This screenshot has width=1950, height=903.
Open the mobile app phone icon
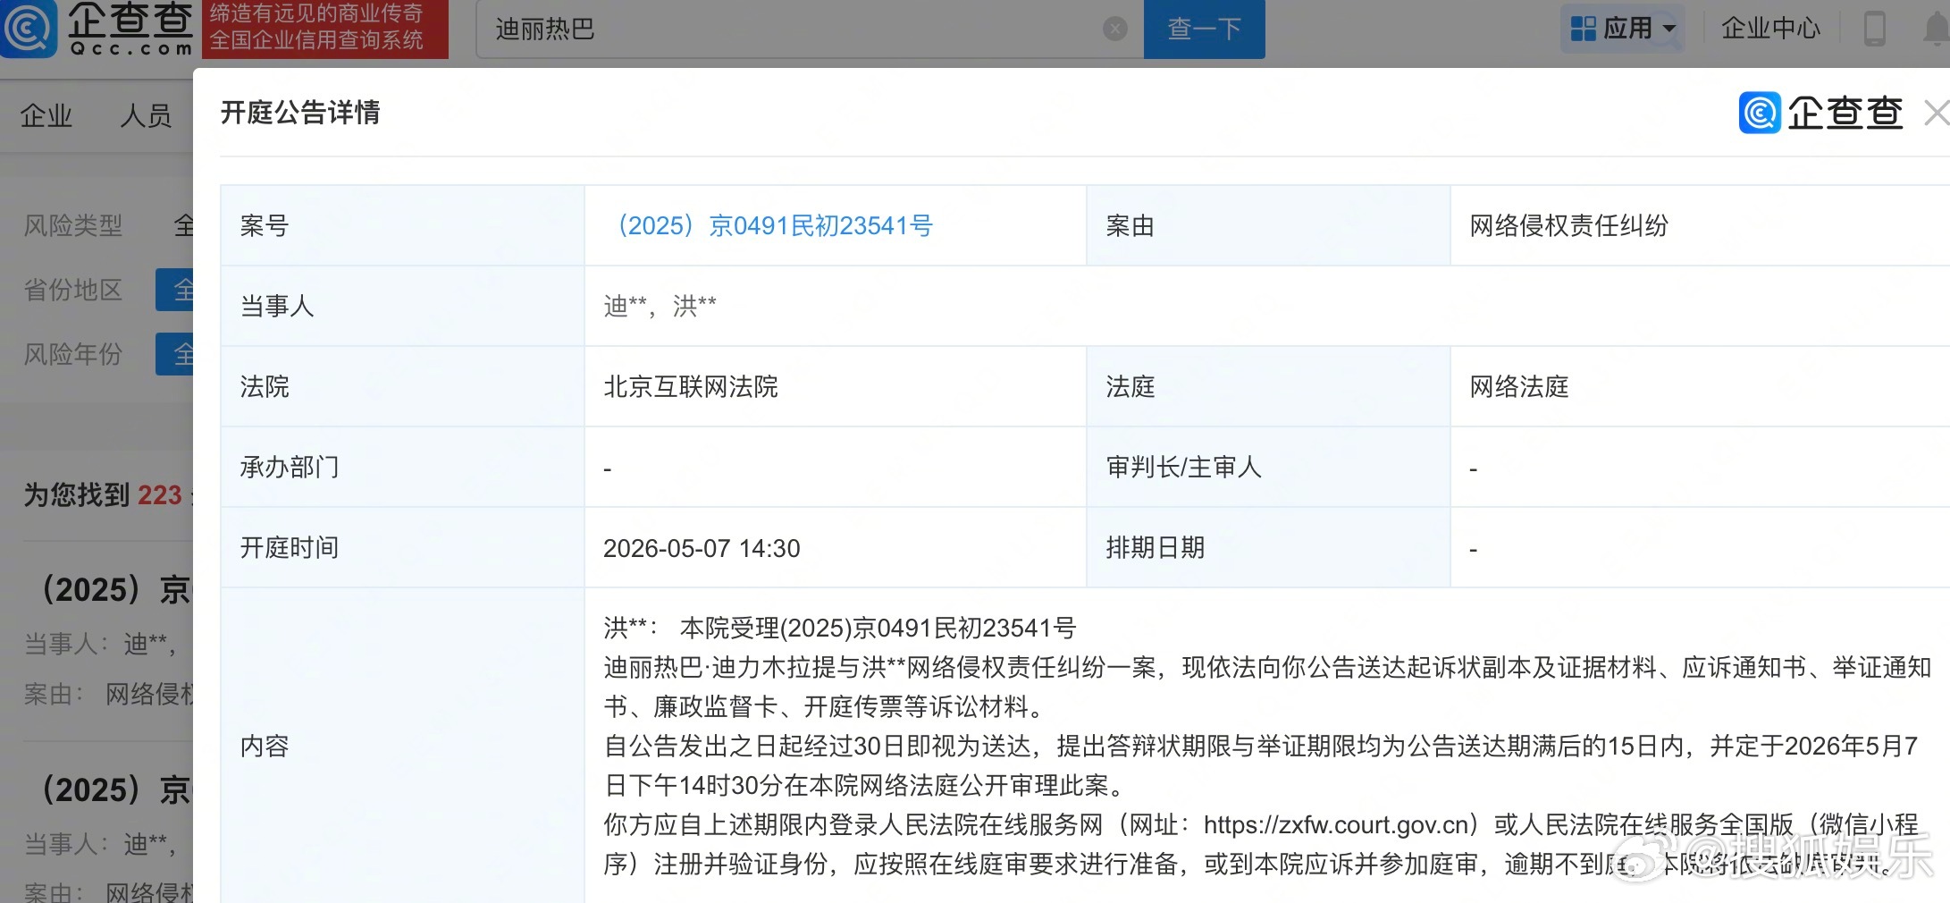pyautogui.click(x=1875, y=28)
